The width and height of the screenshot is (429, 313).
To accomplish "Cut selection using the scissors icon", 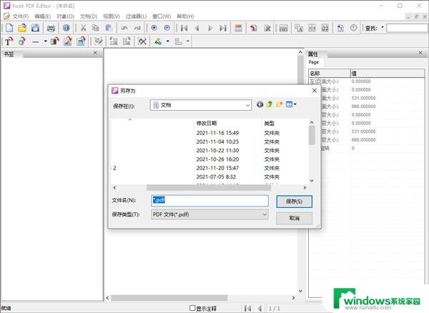I will (x=84, y=28).
